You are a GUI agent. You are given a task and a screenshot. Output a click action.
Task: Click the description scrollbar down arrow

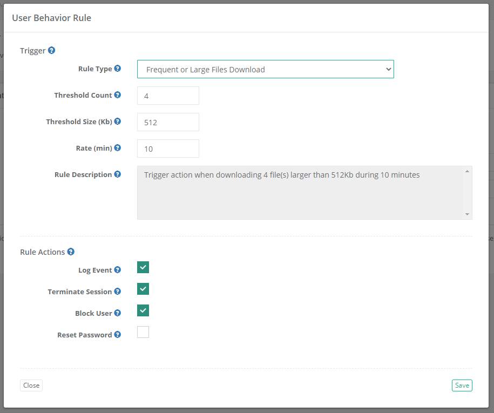(x=467, y=215)
